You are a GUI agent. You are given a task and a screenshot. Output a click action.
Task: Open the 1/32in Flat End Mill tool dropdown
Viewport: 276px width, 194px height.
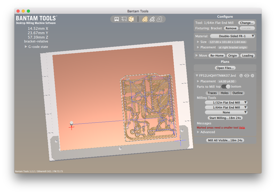[x=226, y=103]
